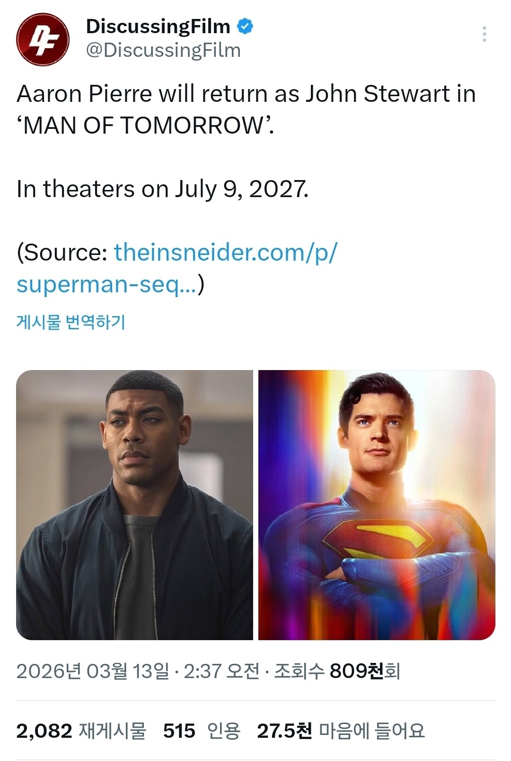
Task: Select the 'Aaron Pierre will return' text line
Action: (246, 94)
